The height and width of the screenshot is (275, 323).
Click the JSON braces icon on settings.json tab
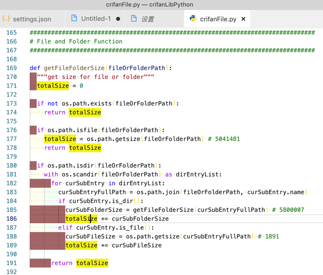pos(6,19)
